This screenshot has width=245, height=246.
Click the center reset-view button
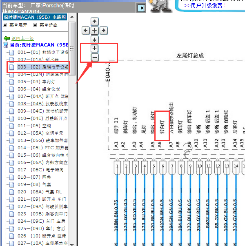(x=94, y=31)
